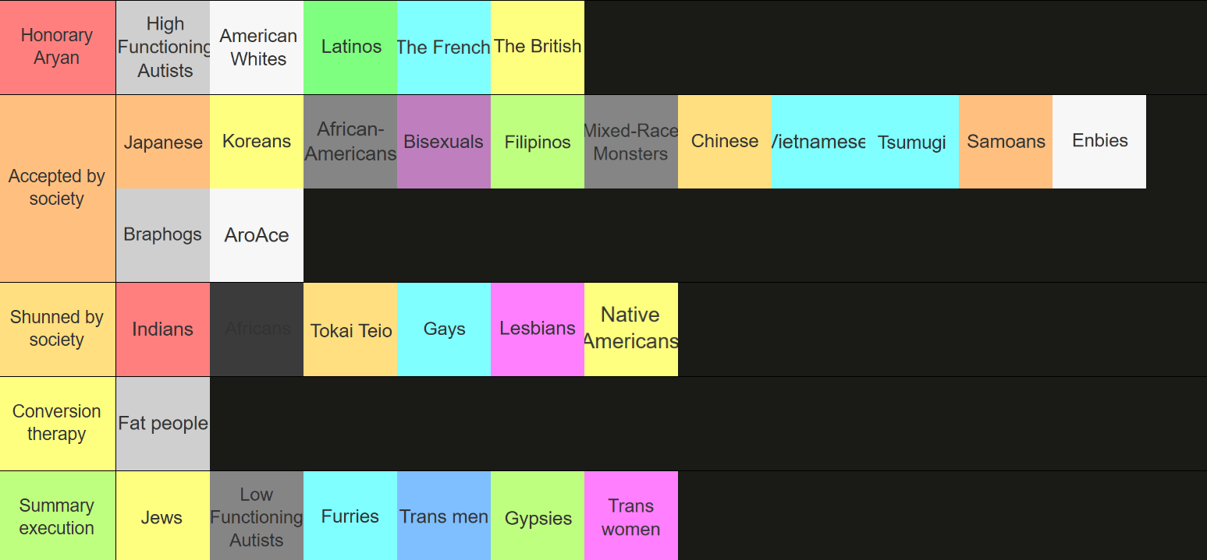The height and width of the screenshot is (560, 1207).
Task: Click the 'Accepted by society' row label
Action: [x=57, y=188]
